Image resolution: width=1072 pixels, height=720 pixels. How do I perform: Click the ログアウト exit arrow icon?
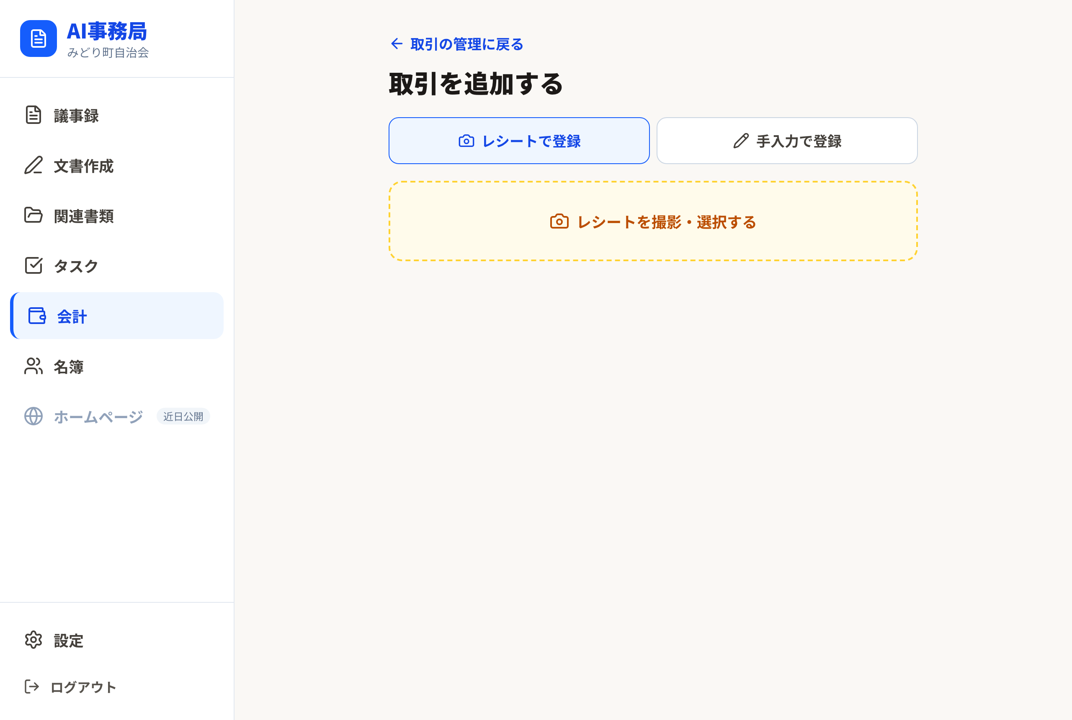tap(32, 687)
